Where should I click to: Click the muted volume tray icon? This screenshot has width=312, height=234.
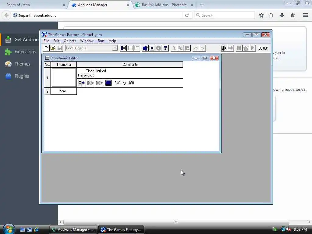tap(289, 229)
